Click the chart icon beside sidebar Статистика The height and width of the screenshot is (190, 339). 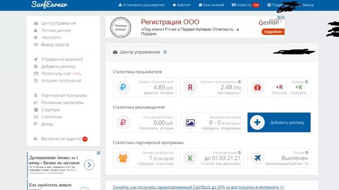[x=36, y=117]
